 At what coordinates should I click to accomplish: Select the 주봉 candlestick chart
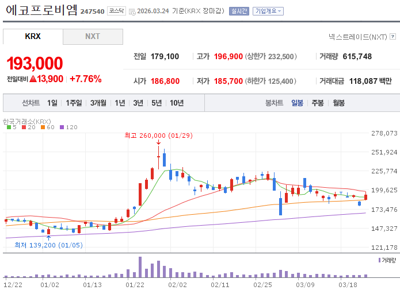[318, 103]
